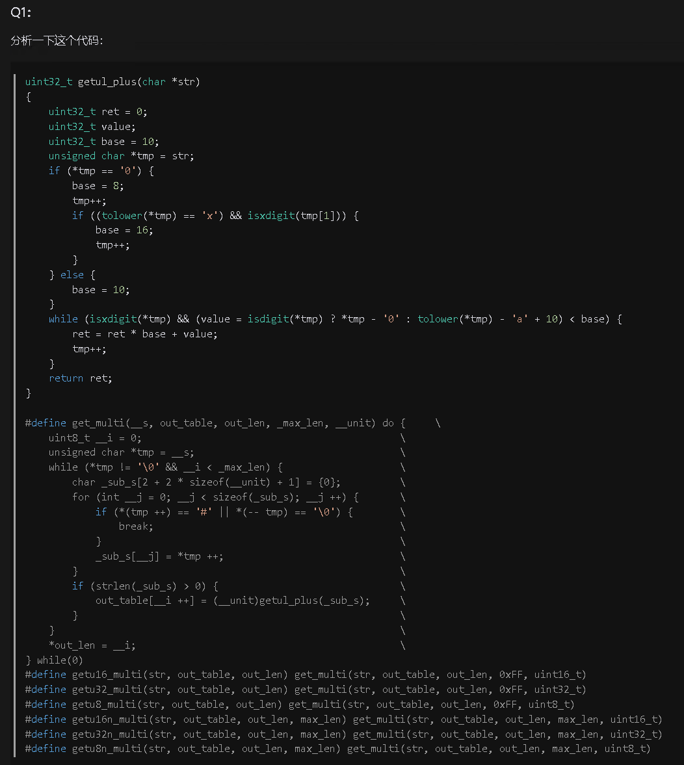The width and height of the screenshot is (684, 765).
Task: Click the 'uint8_t __i = 0;' line
Action: coord(95,438)
